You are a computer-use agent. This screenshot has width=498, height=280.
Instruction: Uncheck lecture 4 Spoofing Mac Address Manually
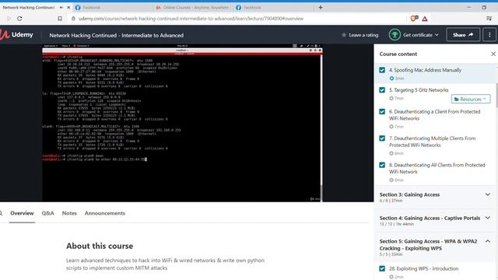click(x=382, y=70)
